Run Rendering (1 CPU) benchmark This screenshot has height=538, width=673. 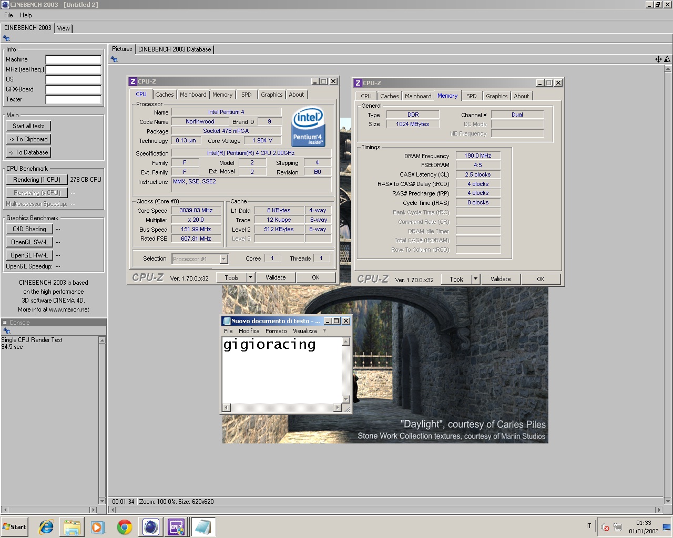tap(37, 180)
